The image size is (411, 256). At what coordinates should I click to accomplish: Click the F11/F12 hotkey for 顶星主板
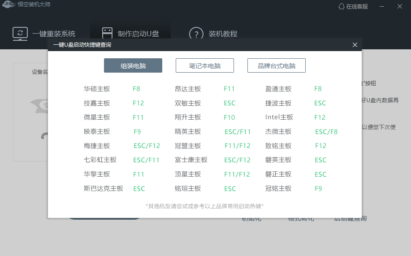tap(237, 174)
